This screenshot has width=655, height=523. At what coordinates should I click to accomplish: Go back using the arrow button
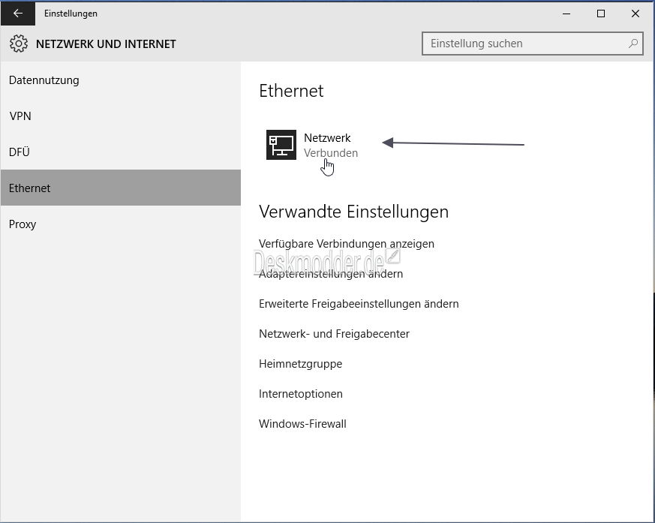(18, 14)
